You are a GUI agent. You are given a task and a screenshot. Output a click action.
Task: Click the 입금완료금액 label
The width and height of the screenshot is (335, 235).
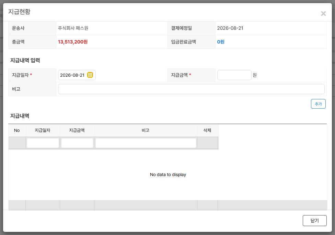click(x=183, y=42)
